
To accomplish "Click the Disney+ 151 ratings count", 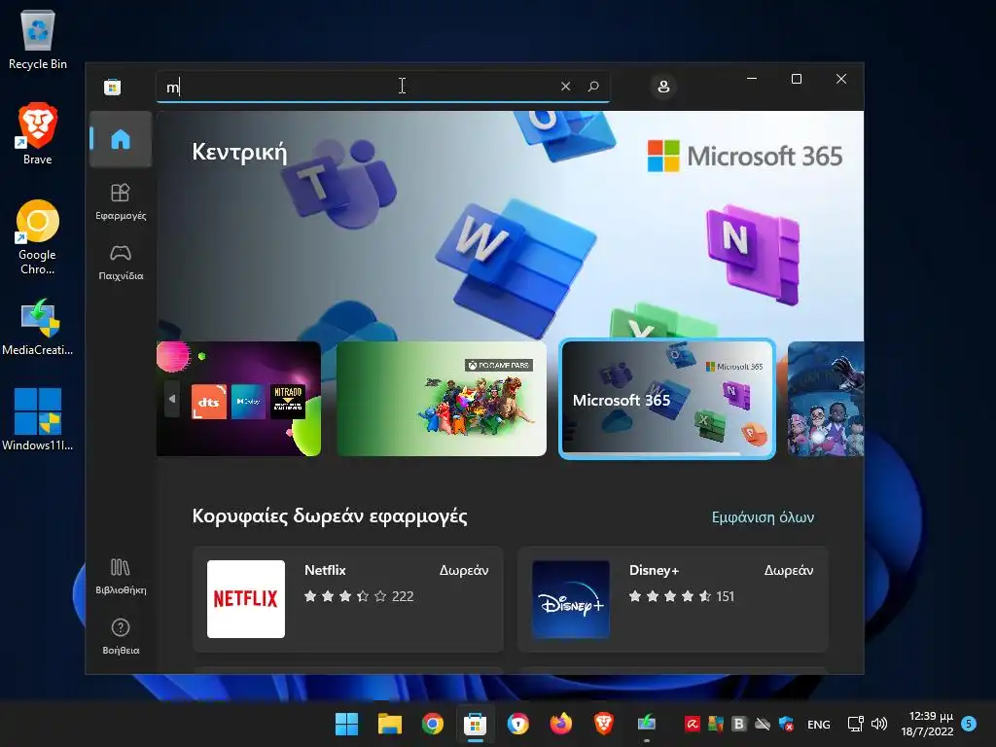I will click(726, 596).
